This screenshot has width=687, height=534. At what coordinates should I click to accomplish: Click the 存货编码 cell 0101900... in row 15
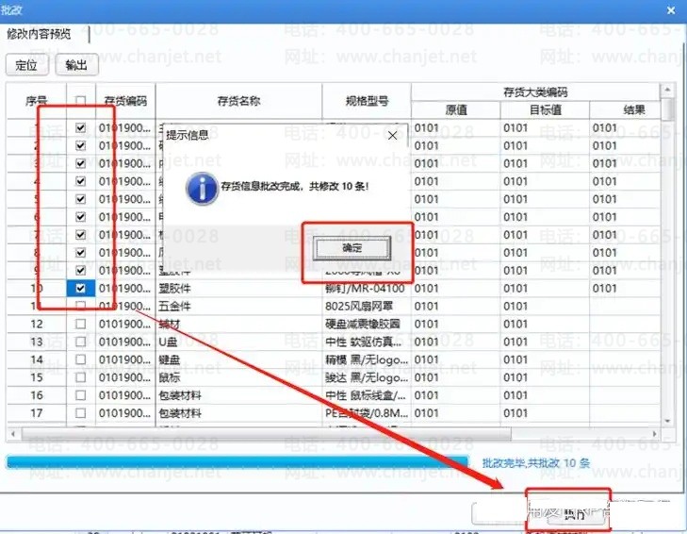[x=125, y=377]
